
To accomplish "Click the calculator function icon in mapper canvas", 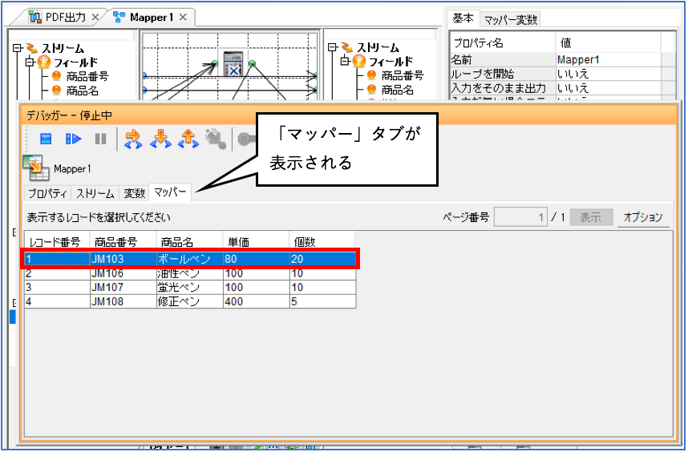I will [x=233, y=64].
